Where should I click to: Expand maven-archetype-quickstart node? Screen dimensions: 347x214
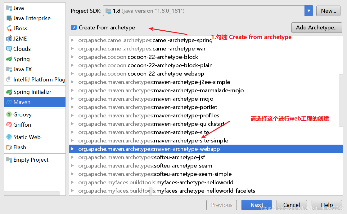(72, 124)
